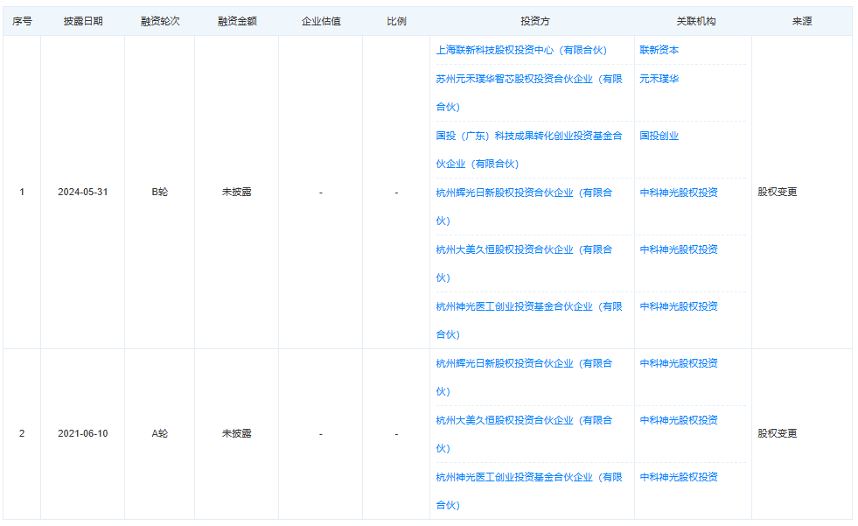The height and width of the screenshot is (526, 858).
Task: Click the 披露日期 column header
Action: coord(83,21)
